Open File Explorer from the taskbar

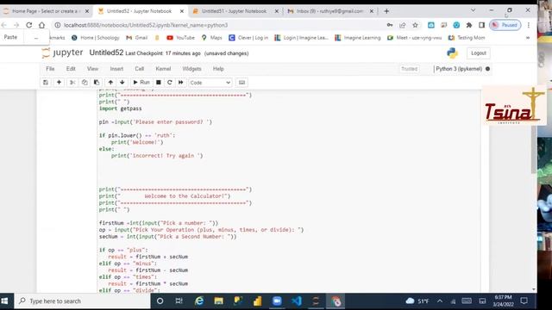pyautogui.click(x=218, y=301)
